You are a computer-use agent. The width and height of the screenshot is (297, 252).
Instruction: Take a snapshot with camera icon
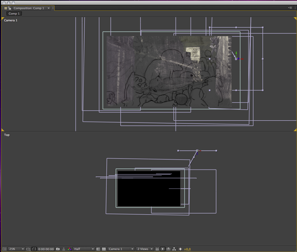[x=58, y=249]
